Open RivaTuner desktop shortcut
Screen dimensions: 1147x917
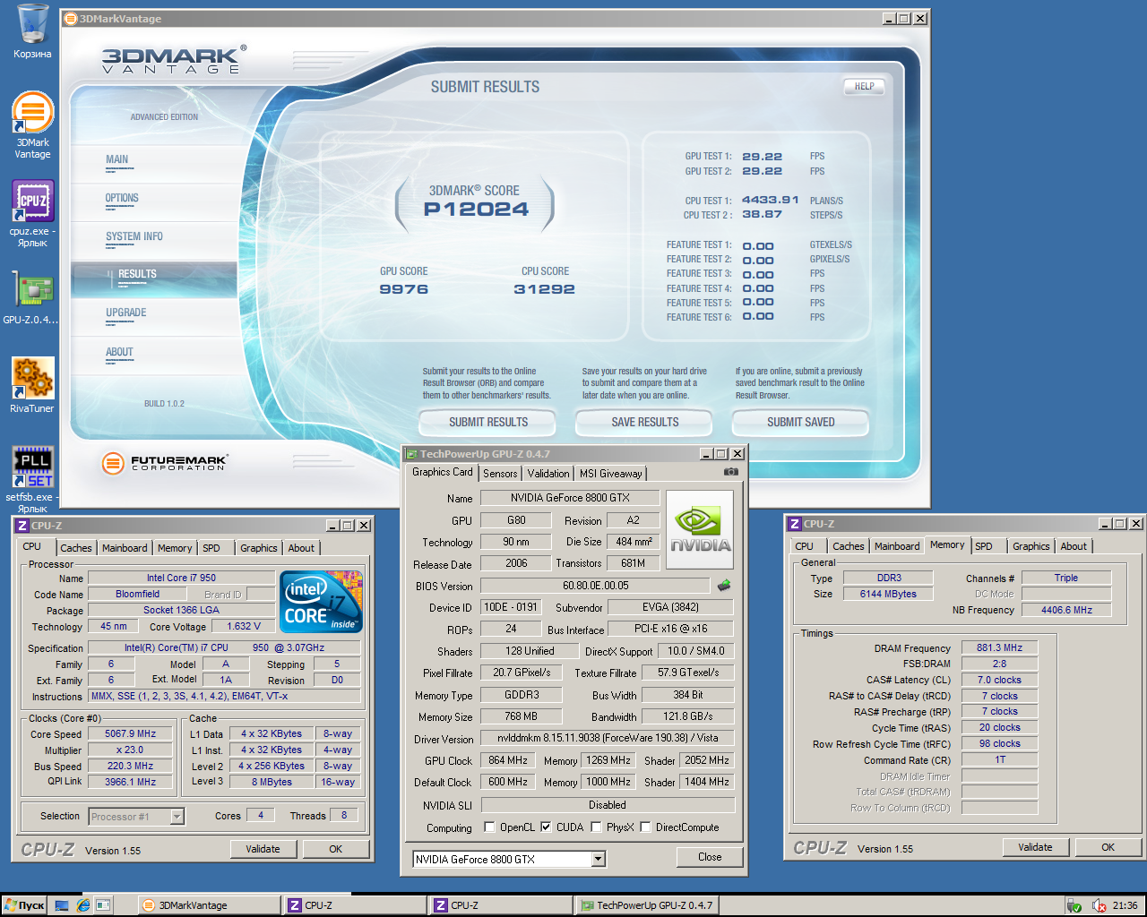pyautogui.click(x=32, y=385)
